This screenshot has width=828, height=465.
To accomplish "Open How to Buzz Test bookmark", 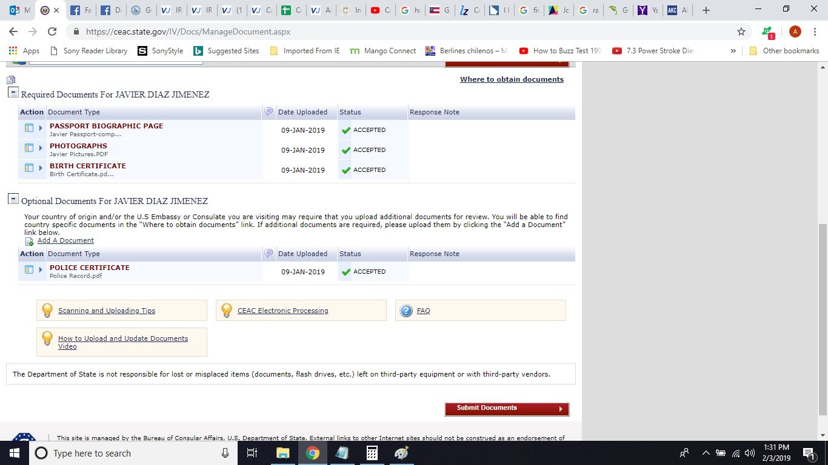I will [561, 51].
